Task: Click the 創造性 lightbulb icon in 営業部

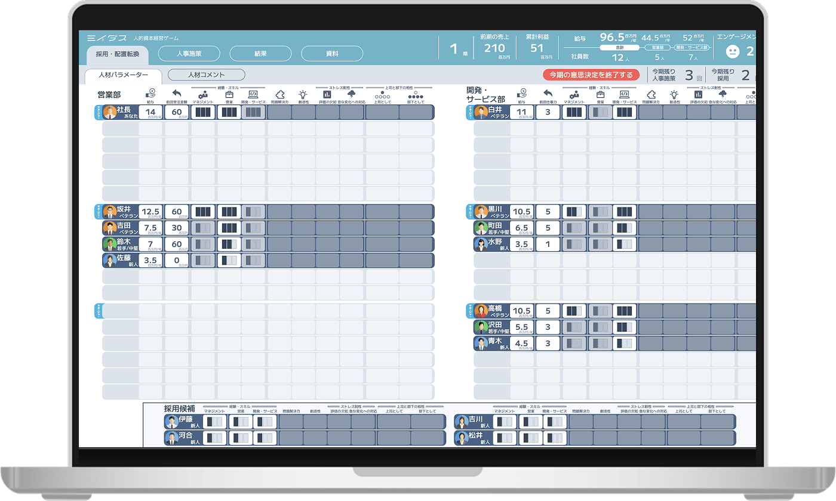Action: (x=303, y=94)
